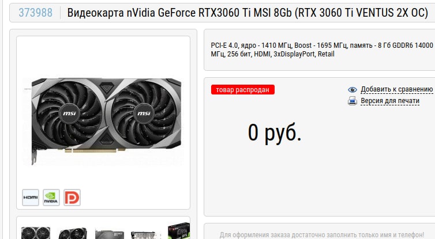Click the NVIDIA logo badge icon
The height and width of the screenshot is (239, 435).
[x=51, y=198]
